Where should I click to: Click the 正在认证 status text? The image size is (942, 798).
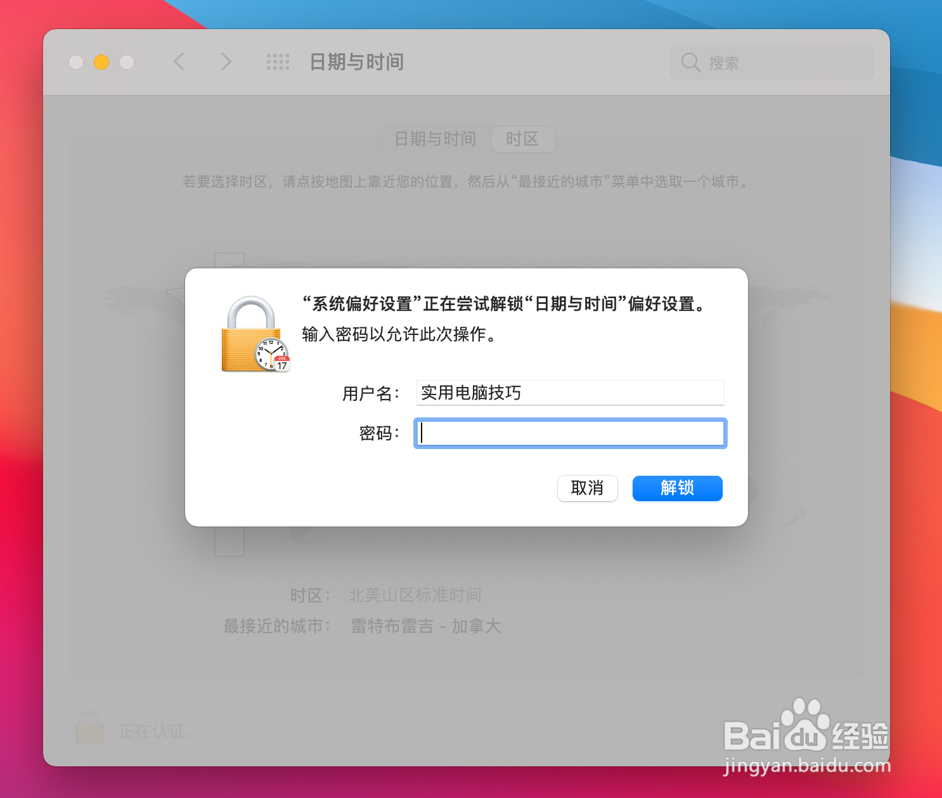click(x=158, y=731)
